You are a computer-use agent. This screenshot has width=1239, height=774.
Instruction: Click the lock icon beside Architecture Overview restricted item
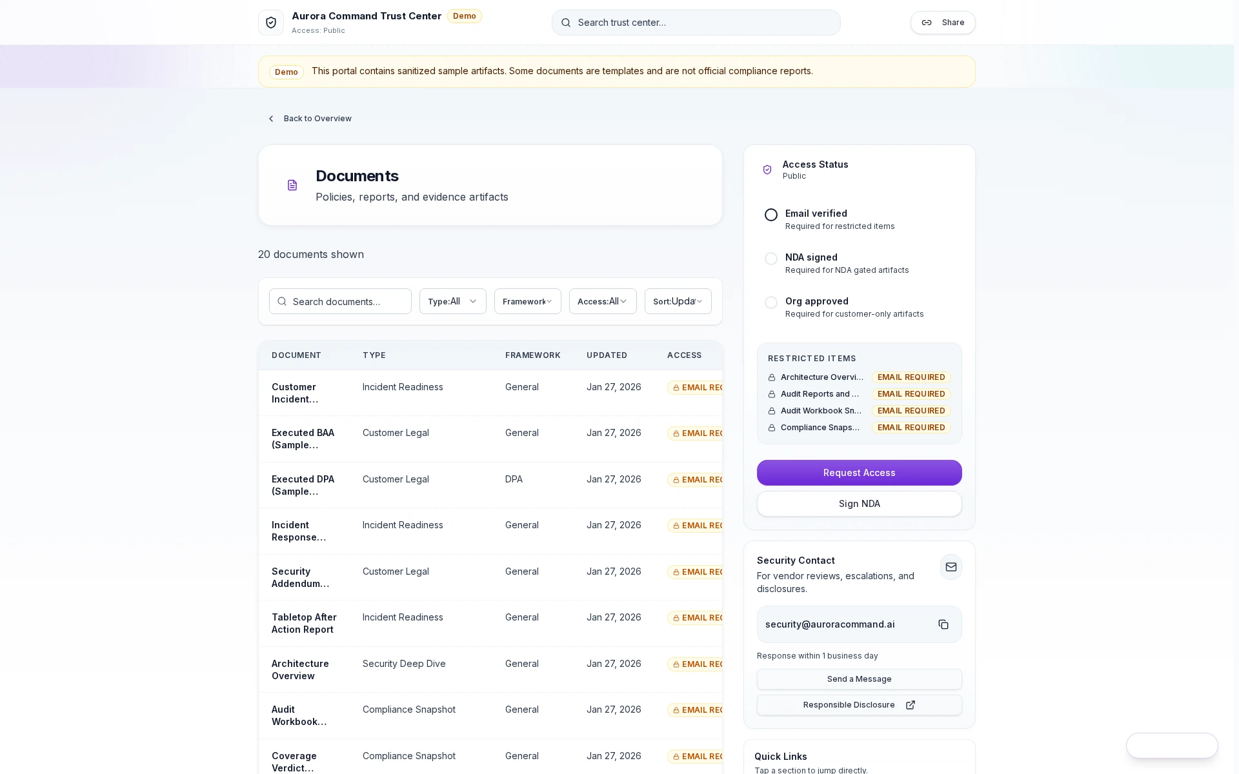[x=772, y=377]
